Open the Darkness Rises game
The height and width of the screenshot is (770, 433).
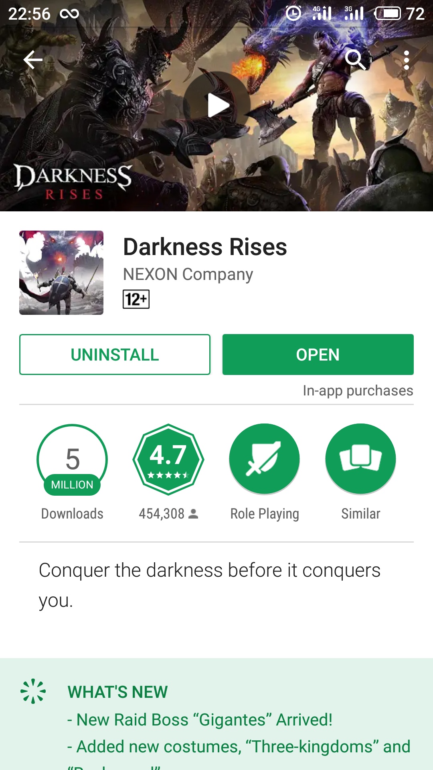[x=318, y=355]
